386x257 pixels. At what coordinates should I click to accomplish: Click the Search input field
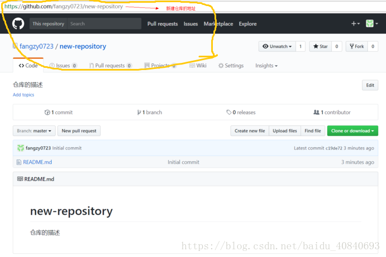point(104,24)
